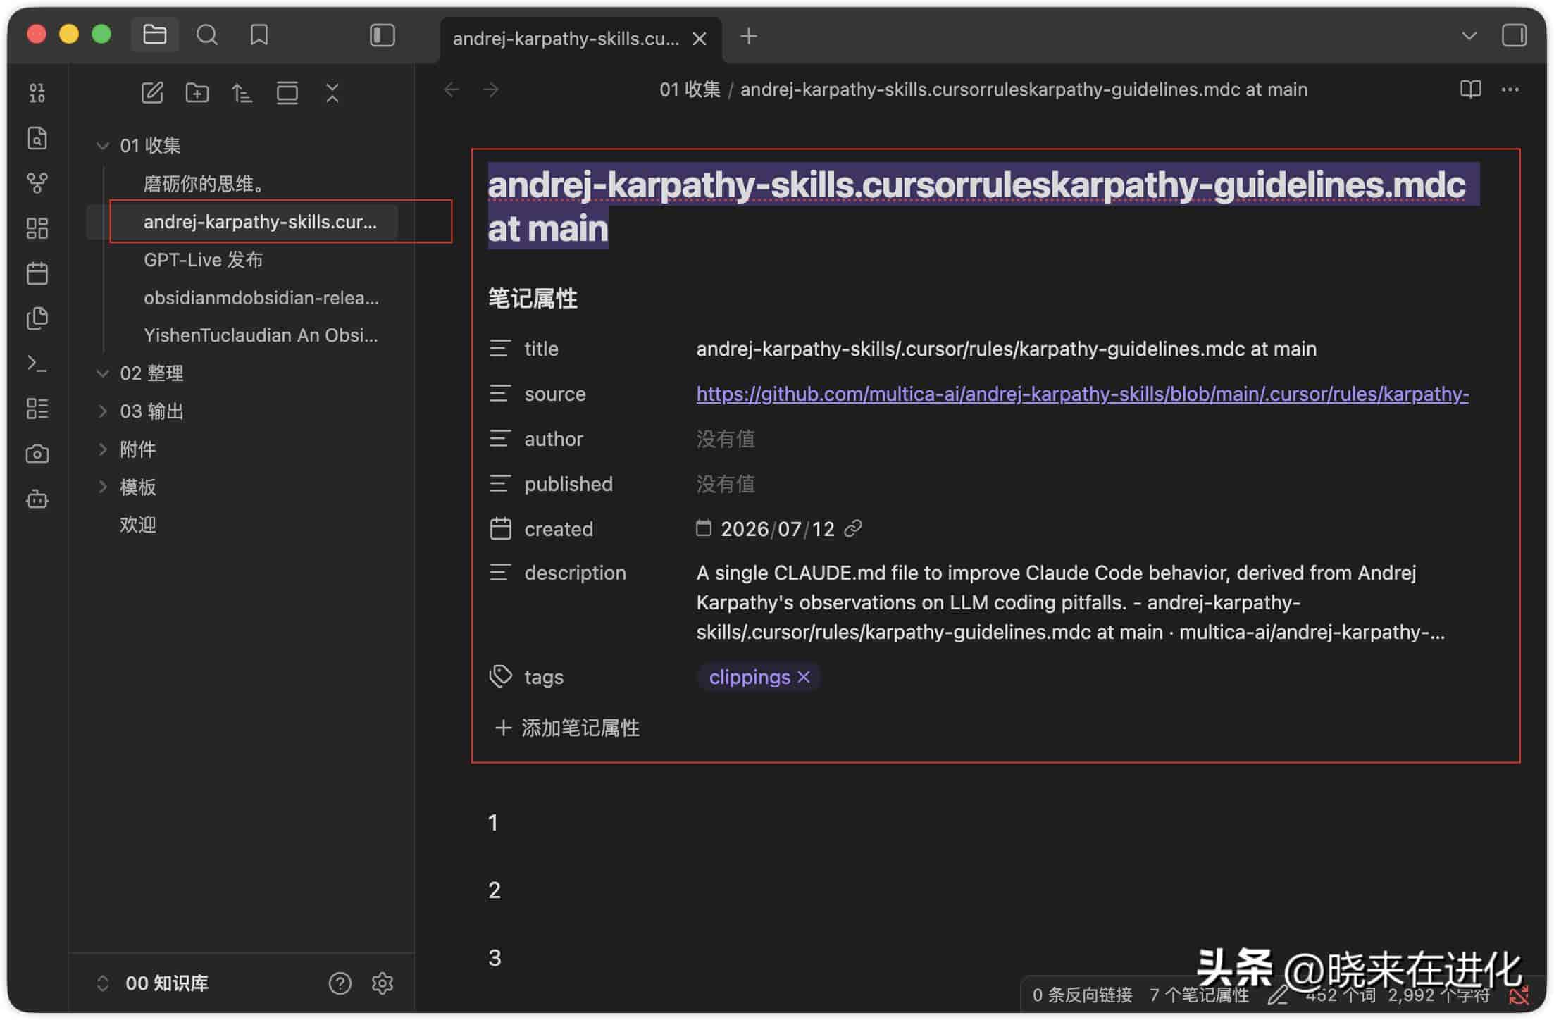Collapse the 02 整理 folder
This screenshot has width=1554, height=1020.
103,373
